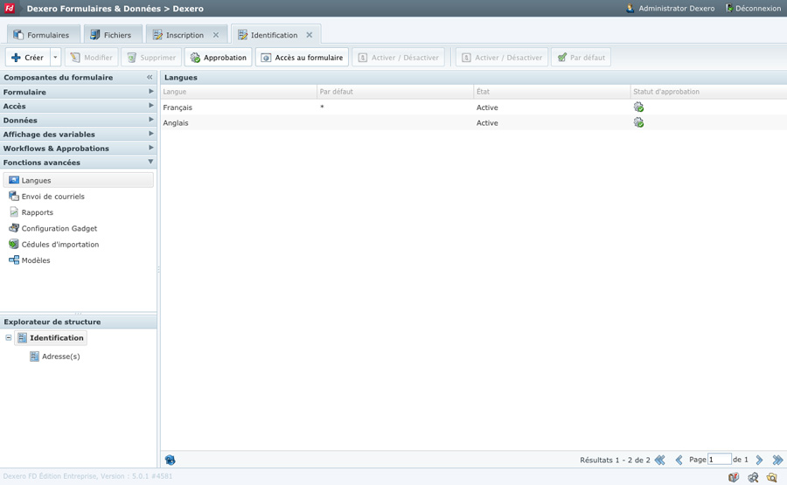The image size is (787, 485).
Task: Go to the first page of results
Action: tap(660, 460)
